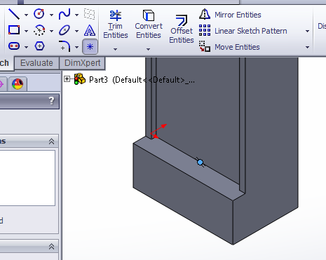Select the Corner Rectangle tool
This screenshot has height=260, width=326.
point(14,30)
